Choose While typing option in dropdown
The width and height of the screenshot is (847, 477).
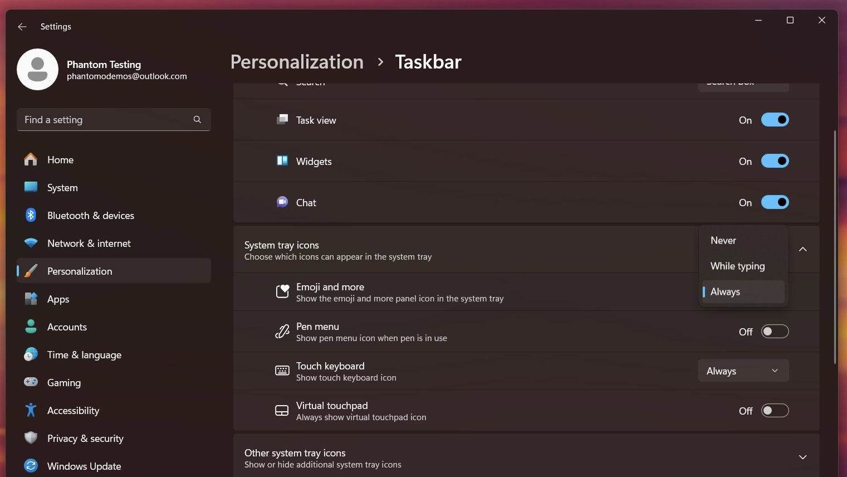(737, 266)
